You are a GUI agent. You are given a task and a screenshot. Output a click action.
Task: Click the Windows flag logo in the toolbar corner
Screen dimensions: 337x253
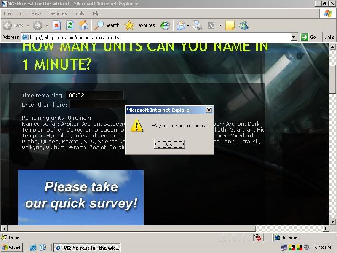pyautogui.click(x=328, y=13)
